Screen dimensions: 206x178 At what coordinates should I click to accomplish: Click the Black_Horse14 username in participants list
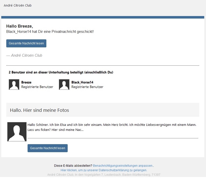click(82, 82)
